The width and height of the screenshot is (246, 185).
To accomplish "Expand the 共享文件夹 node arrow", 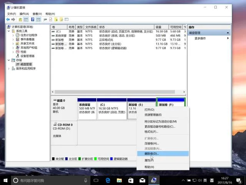I will pos(13,44).
